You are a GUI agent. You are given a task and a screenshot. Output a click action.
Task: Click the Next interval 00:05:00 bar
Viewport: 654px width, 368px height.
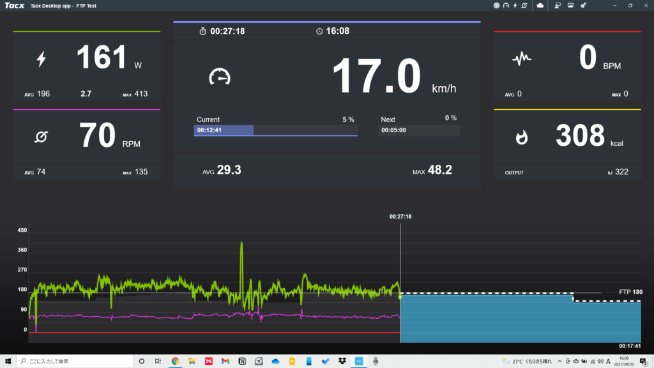[420, 130]
